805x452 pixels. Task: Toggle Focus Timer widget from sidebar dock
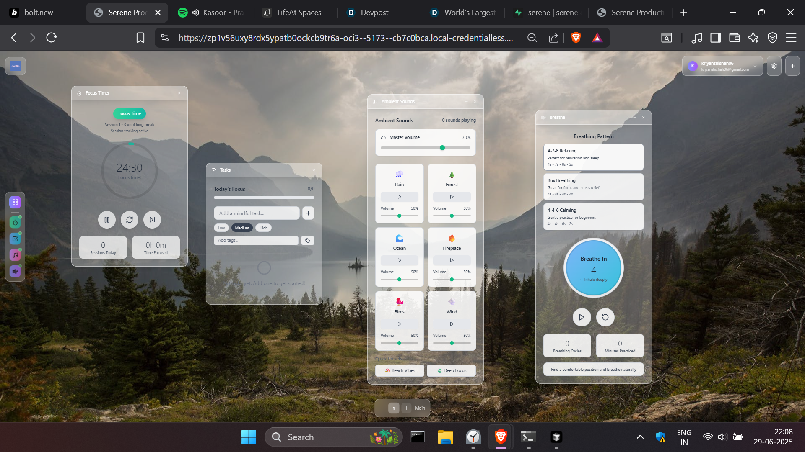[15, 223]
